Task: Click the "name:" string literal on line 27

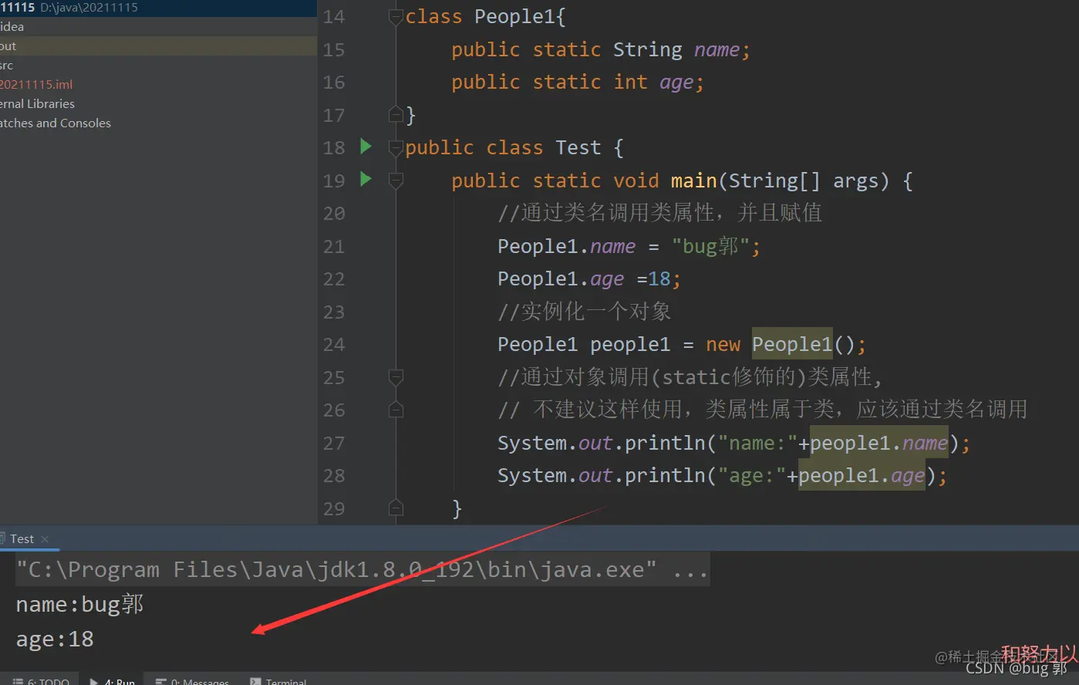Action: pos(757,443)
